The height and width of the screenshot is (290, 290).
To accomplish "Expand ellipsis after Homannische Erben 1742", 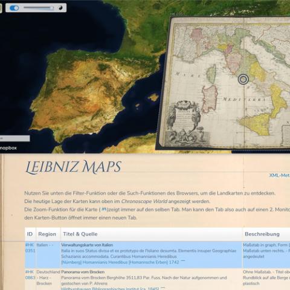I will [x=182, y=261].
